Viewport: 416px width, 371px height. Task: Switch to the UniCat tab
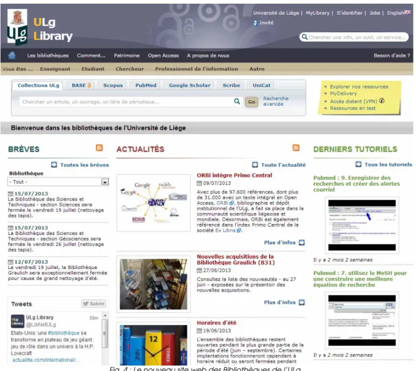(261, 86)
